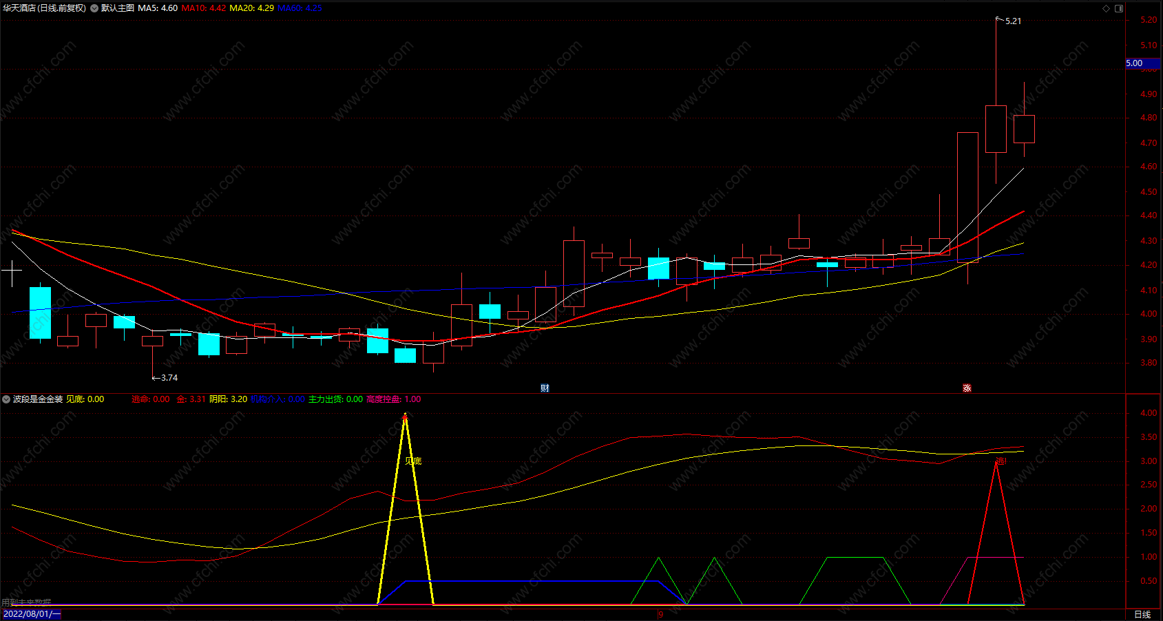Click the 涨 marker icon below candles
This screenshot has width=1163, height=621.
click(967, 388)
